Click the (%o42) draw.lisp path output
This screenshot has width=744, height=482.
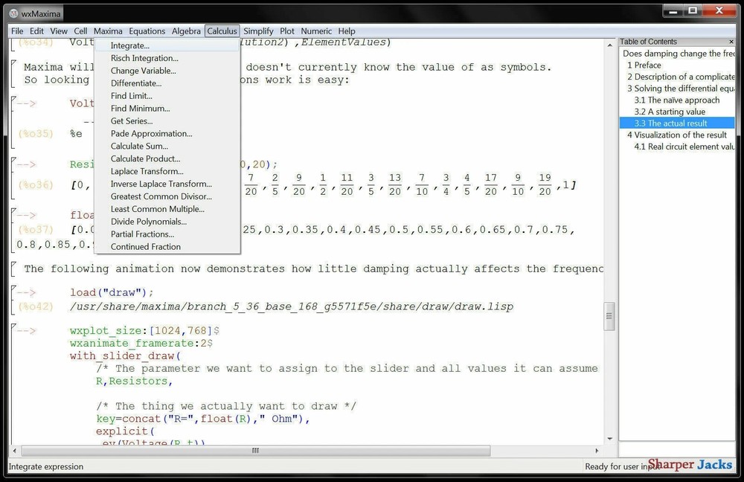click(x=292, y=306)
